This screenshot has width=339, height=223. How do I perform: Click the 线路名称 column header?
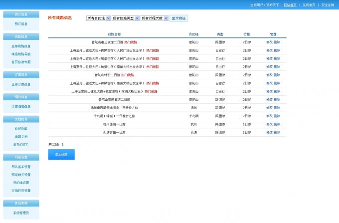point(114,34)
